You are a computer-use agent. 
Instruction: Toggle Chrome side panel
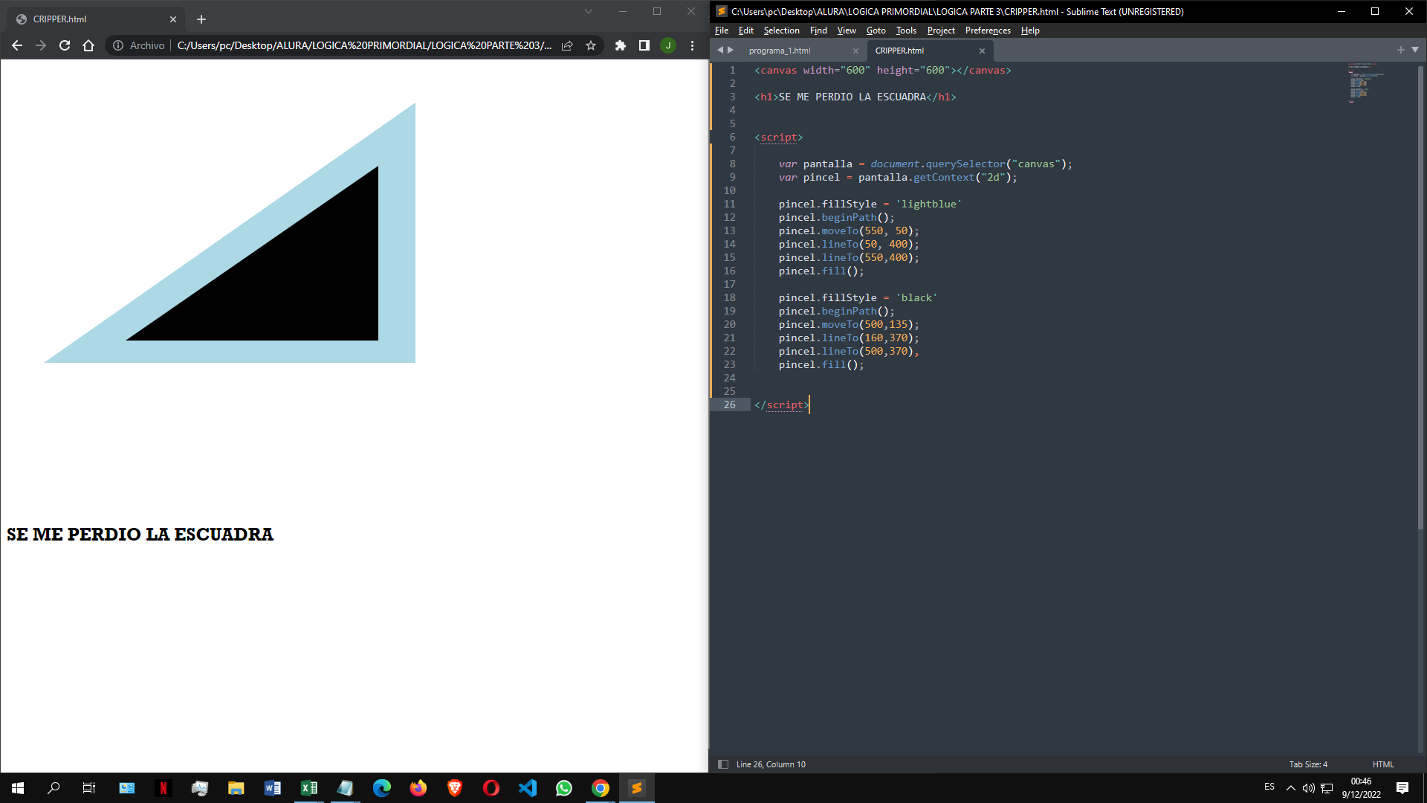(x=644, y=45)
